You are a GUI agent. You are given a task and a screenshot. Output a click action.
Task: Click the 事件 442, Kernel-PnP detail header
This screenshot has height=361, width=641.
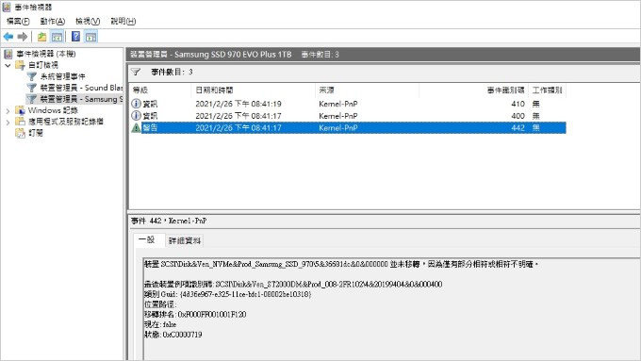click(x=169, y=222)
